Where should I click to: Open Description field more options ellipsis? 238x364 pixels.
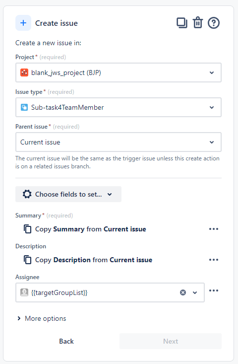(213, 260)
